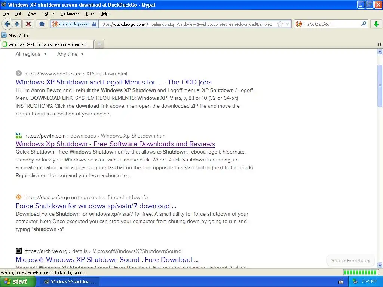Open the History menu

[x=48, y=13]
